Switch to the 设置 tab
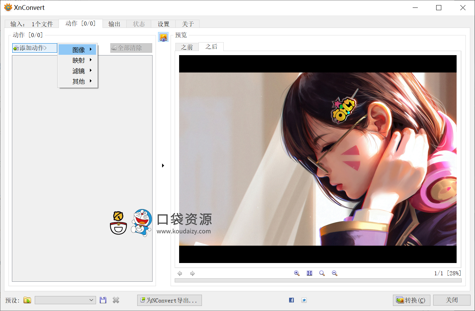Image resolution: width=475 pixels, height=311 pixels. click(x=163, y=24)
